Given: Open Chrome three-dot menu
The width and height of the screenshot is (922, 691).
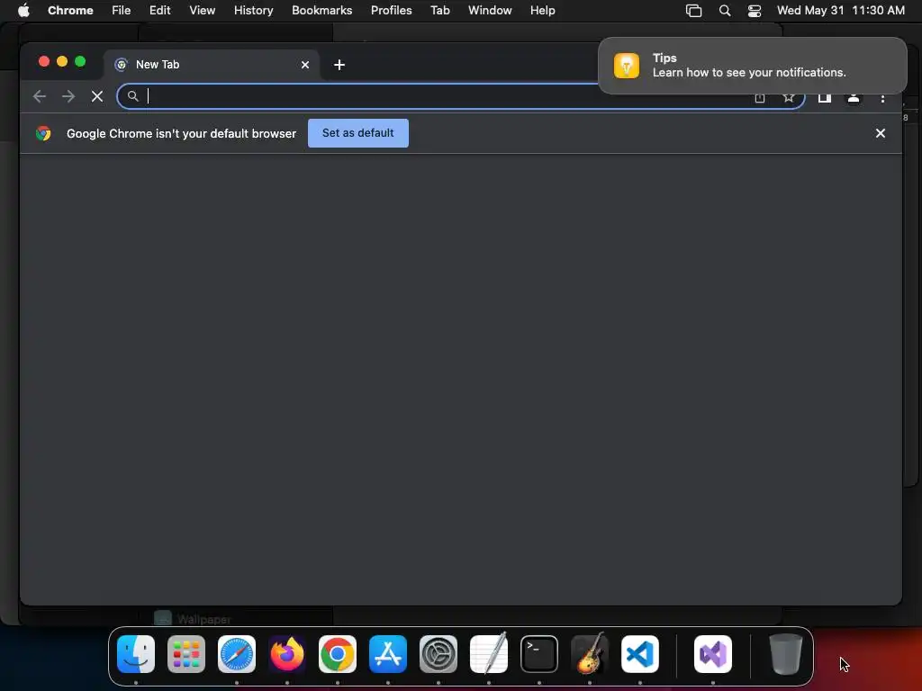Looking at the screenshot, I should pos(882,99).
